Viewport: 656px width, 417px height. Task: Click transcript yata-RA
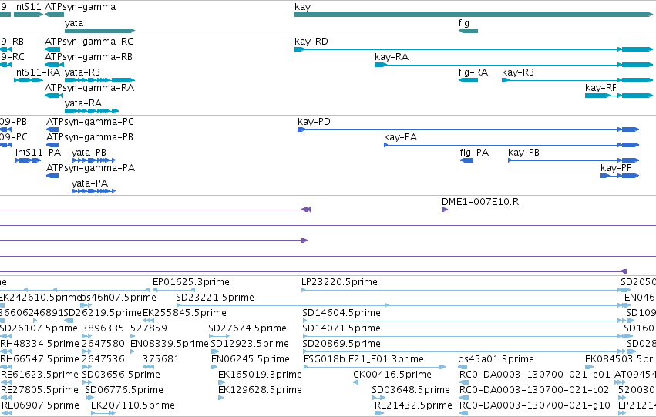[92, 111]
